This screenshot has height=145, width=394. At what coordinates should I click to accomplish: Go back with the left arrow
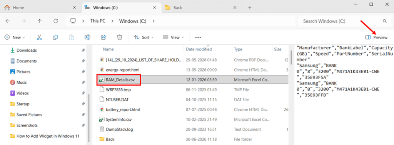[x=8, y=21]
